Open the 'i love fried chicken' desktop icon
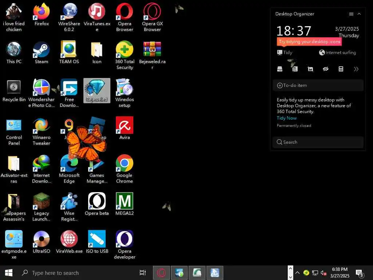This screenshot has height=280, width=373. 14,17
